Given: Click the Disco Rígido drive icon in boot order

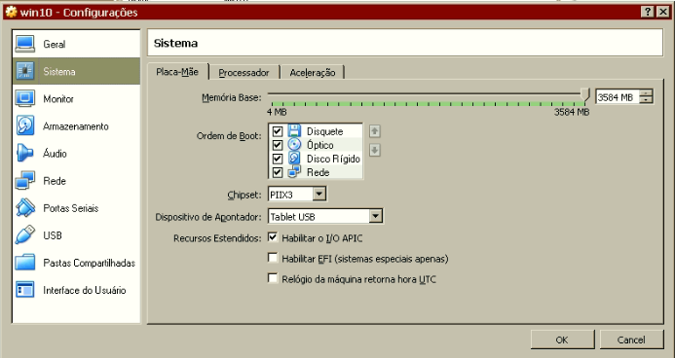Looking at the screenshot, I should coord(294,158).
